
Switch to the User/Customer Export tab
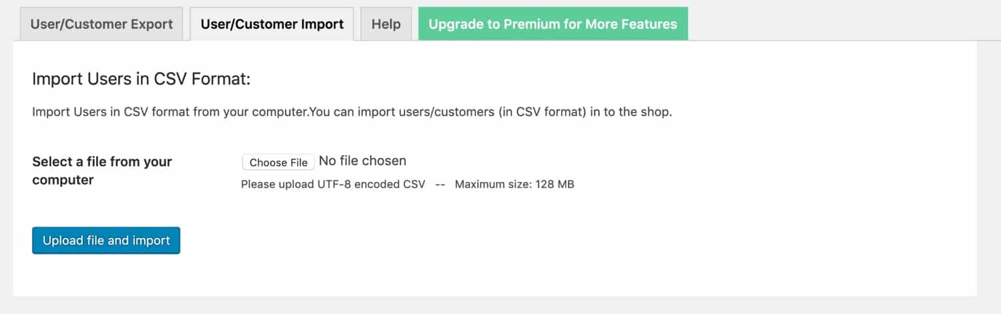click(x=101, y=25)
